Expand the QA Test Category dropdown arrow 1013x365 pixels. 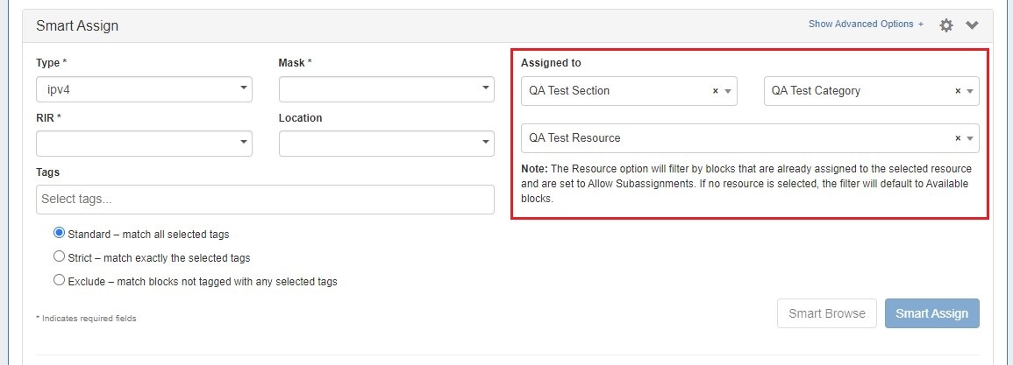point(970,91)
